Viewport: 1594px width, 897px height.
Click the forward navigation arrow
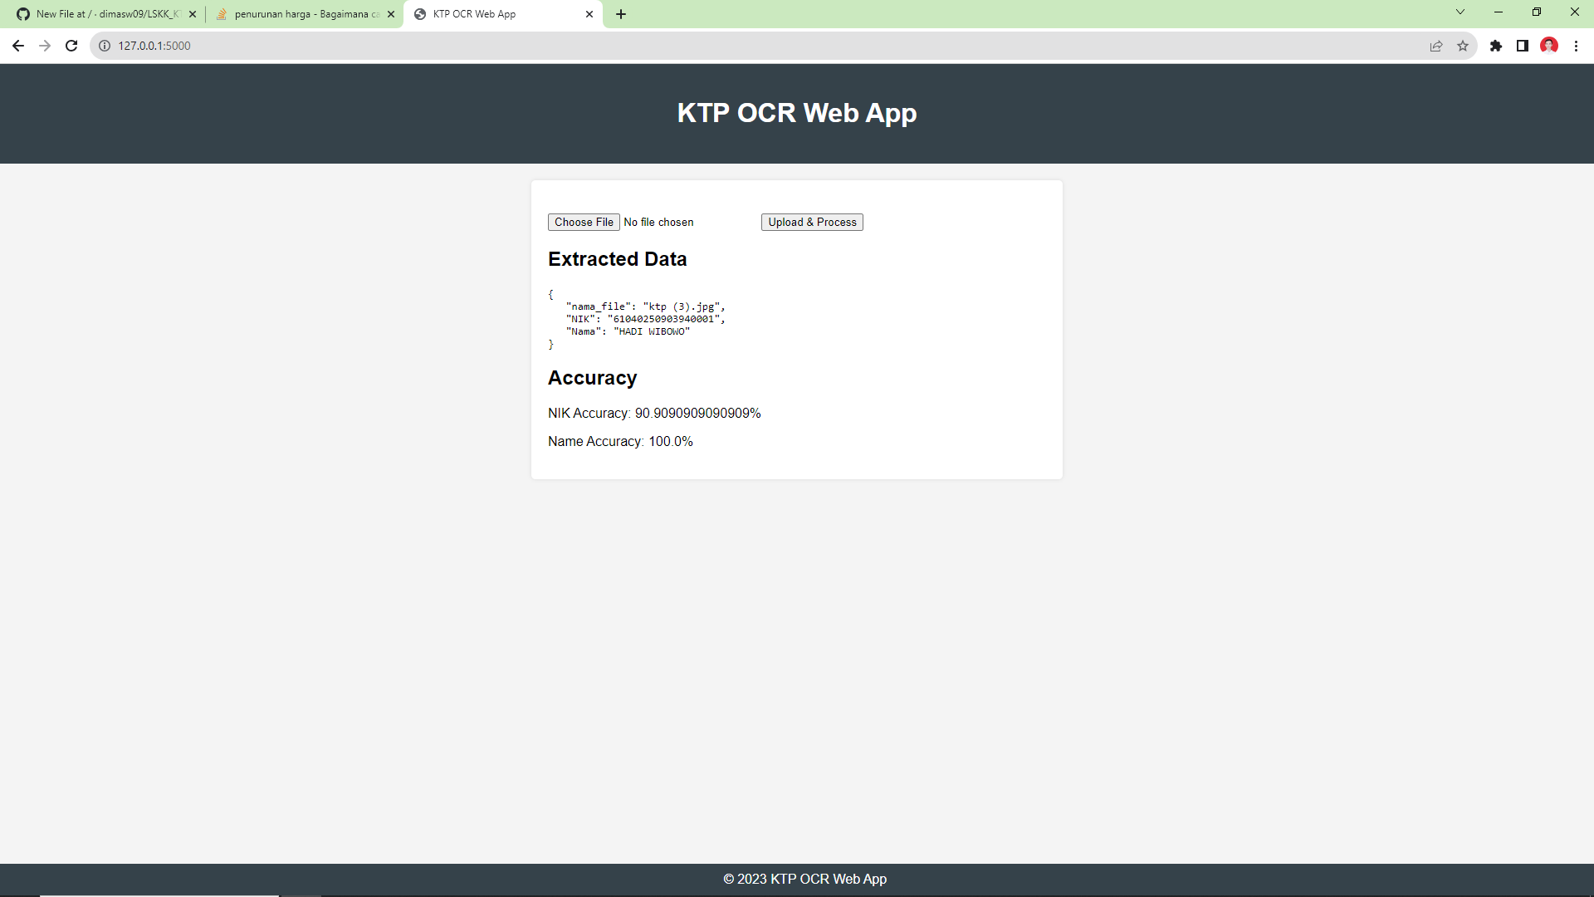[x=45, y=46]
